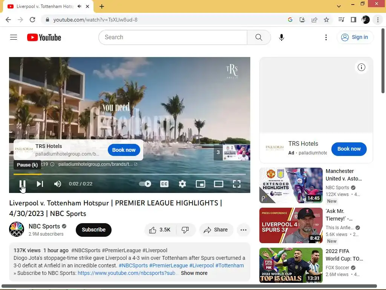Click Book now on video ad overlay
This screenshot has height=290, width=386.
click(x=124, y=150)
